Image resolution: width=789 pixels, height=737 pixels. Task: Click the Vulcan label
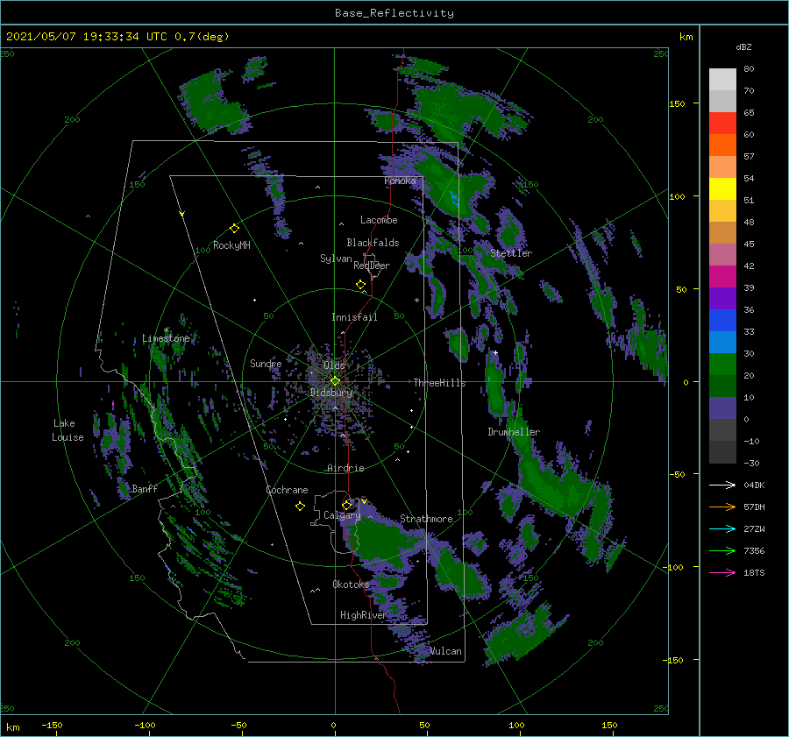445,651
